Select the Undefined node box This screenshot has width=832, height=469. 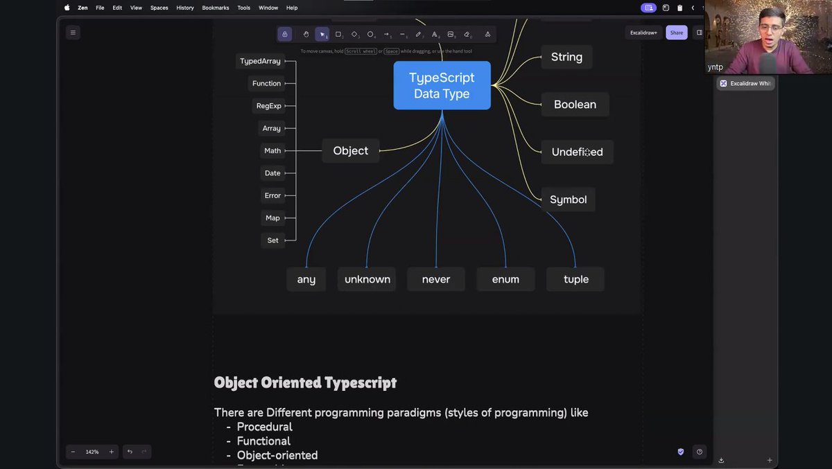tap(577, 152)
